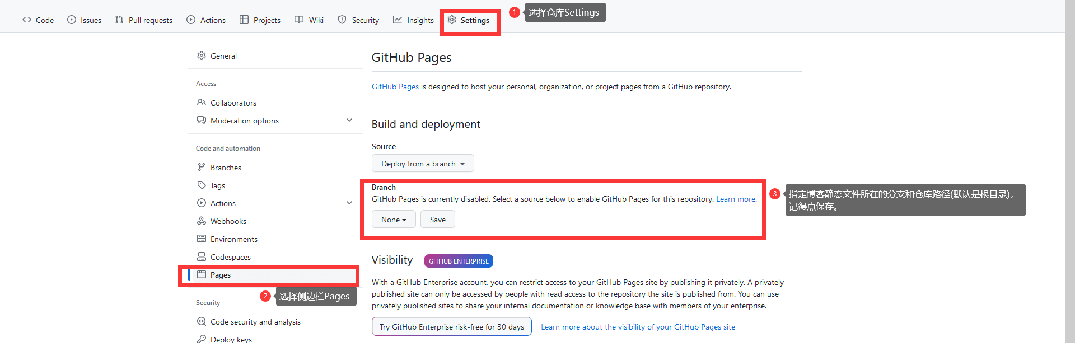Click the Branches git-branch icon
This screenshot has width=1075, height=343.
coord(202,167)
